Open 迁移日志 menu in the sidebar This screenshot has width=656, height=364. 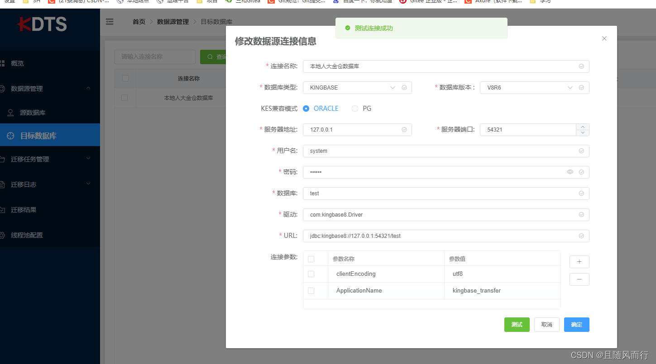(x=24, y=184)
